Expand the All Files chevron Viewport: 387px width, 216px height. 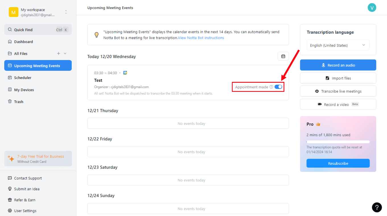click(x=65, y=53)
